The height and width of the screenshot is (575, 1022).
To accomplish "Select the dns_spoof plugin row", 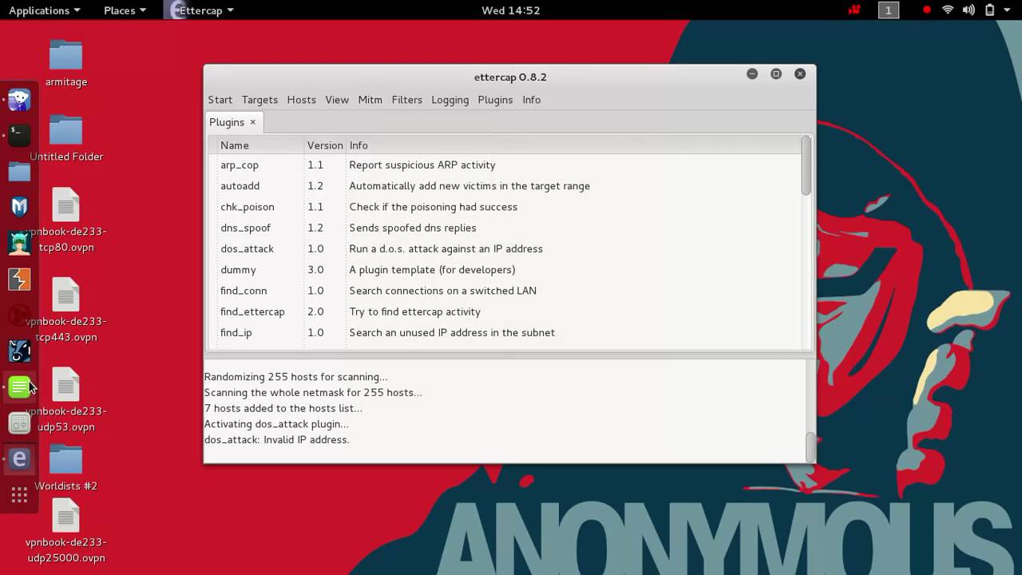I will (505, 228).
